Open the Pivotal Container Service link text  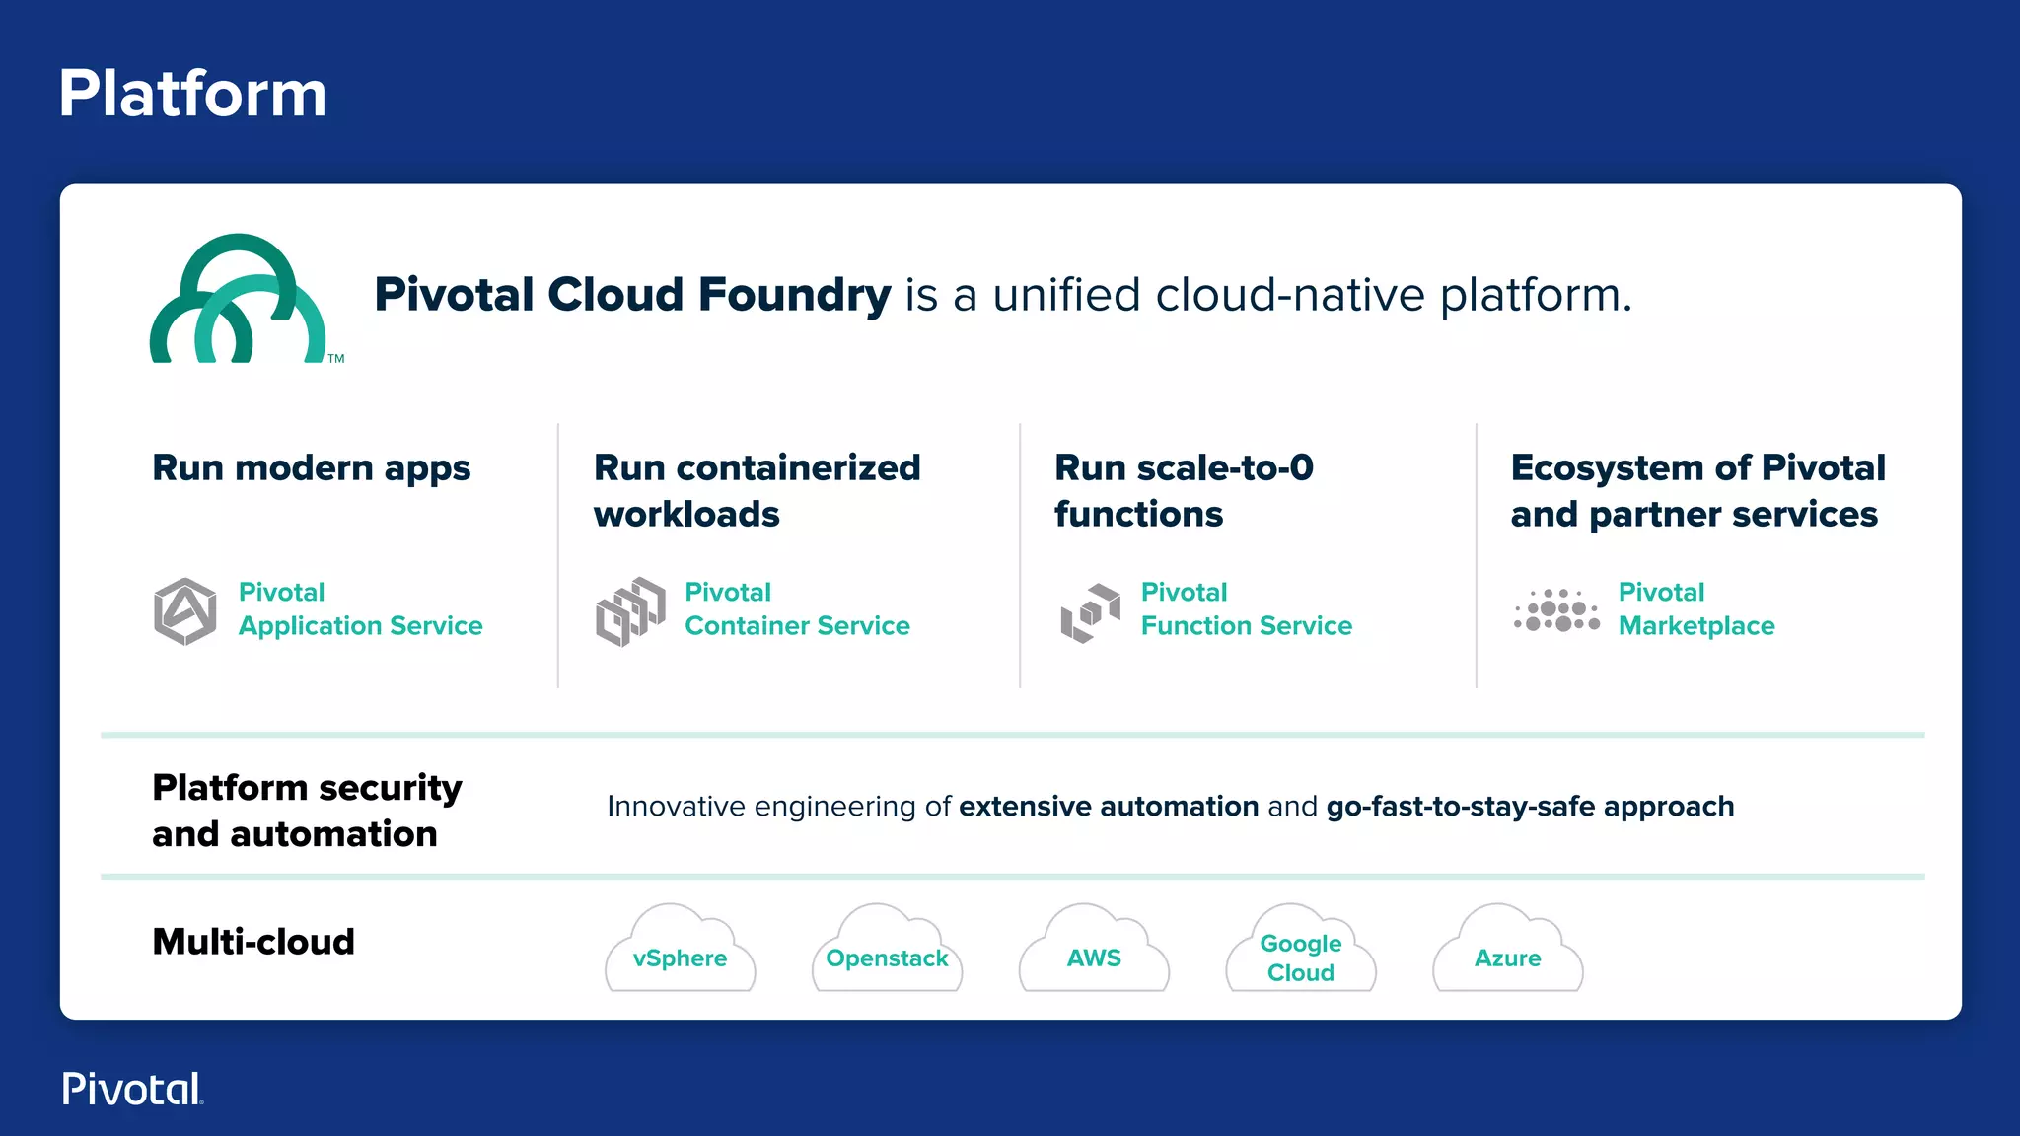[797, 609]
